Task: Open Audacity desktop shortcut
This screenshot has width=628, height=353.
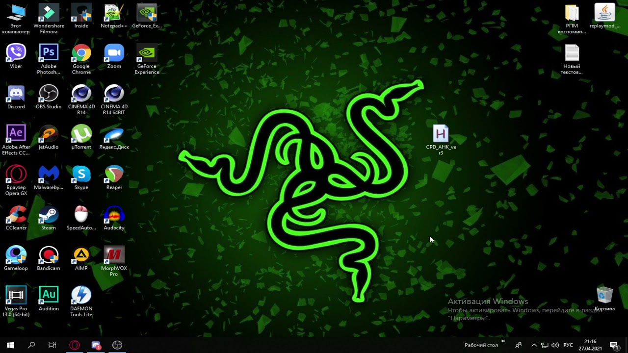Action: tap(114, 218)
